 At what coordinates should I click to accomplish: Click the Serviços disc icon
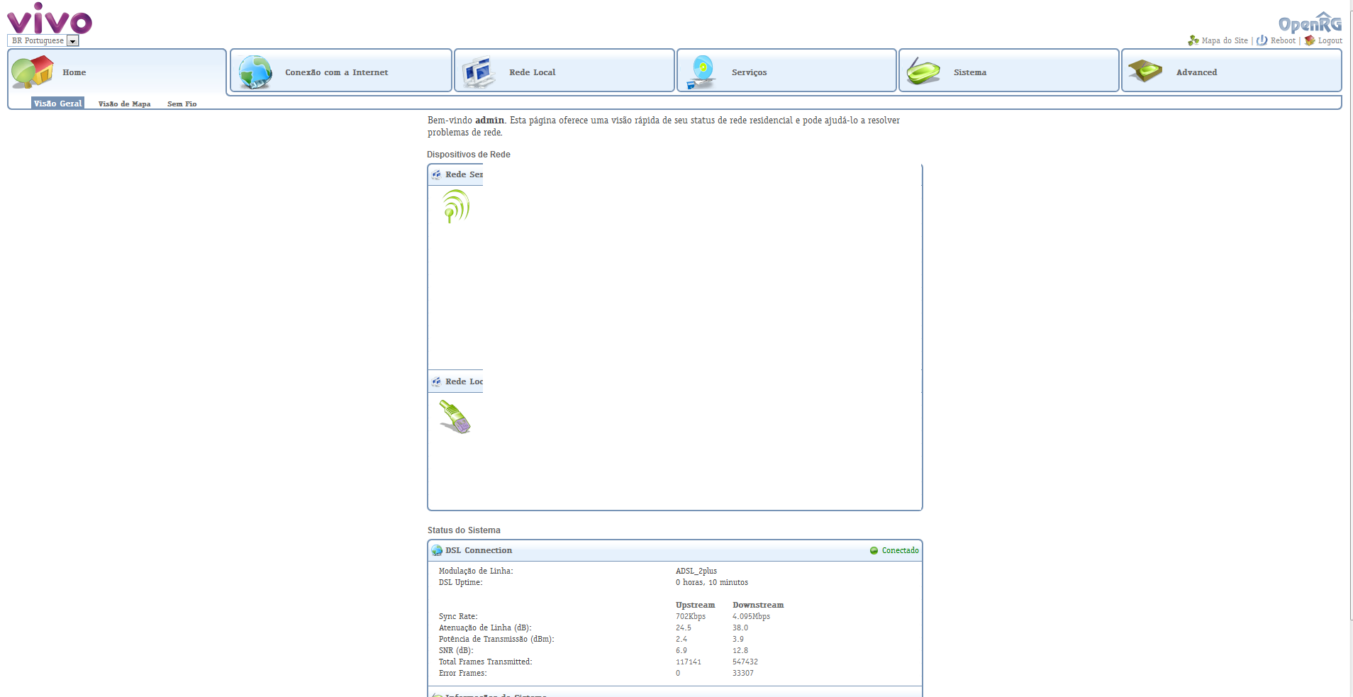[x=701, y=72]
